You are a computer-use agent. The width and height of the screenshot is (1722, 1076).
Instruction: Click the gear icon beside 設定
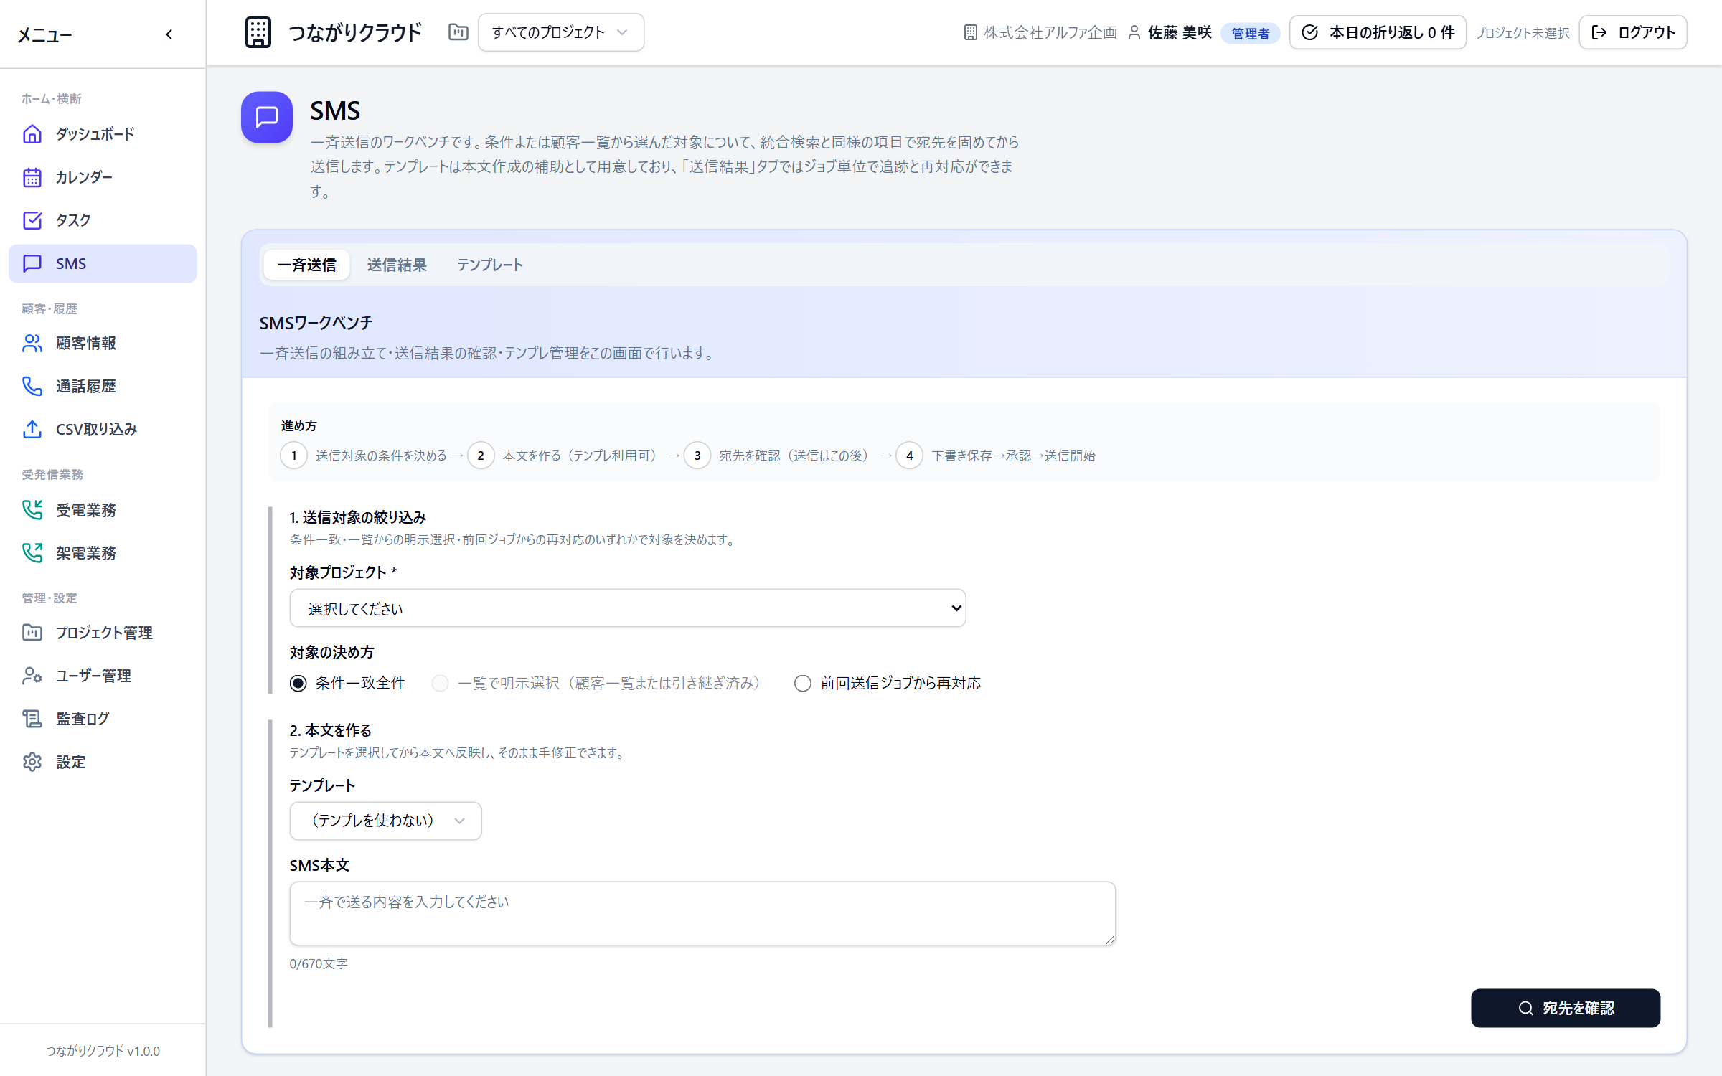click(x=32, y=762)
